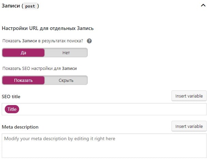The image size is (207, 162).
Task: Click the Записи section header title
Action: (x=11, y=6)
